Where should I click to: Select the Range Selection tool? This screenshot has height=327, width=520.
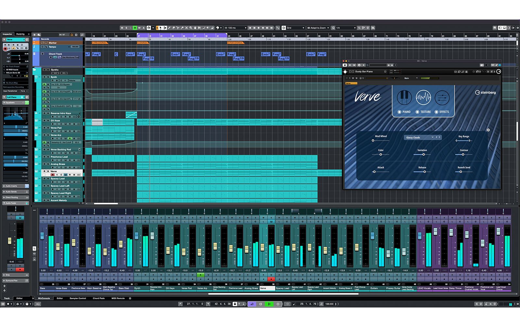(165, 28)
